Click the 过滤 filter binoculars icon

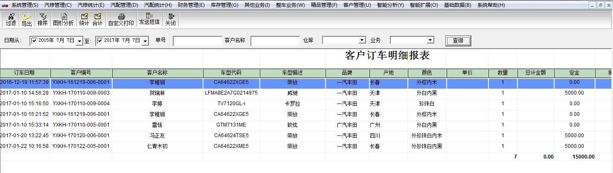point(11,20)
